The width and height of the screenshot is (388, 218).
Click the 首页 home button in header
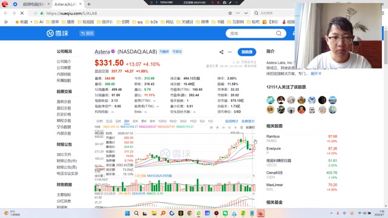click(87, 33)
